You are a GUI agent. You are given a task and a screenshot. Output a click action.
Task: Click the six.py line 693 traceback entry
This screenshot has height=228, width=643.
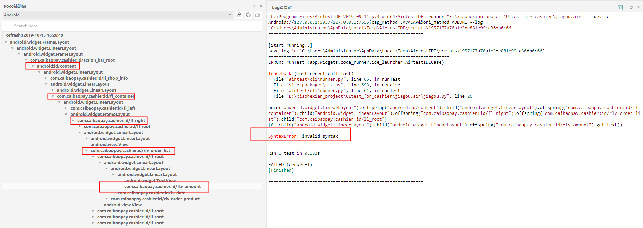(337, 85)
